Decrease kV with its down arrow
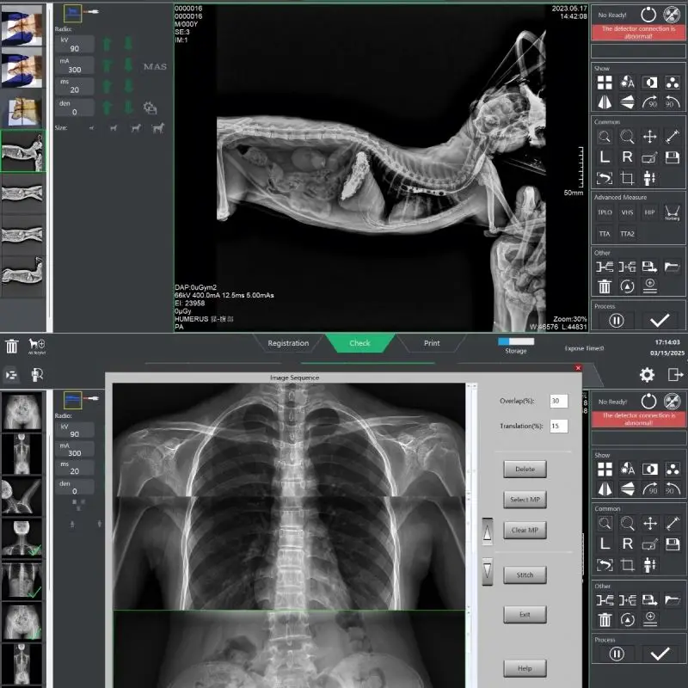Screen dimensions: 688x688 click(128, 44)
